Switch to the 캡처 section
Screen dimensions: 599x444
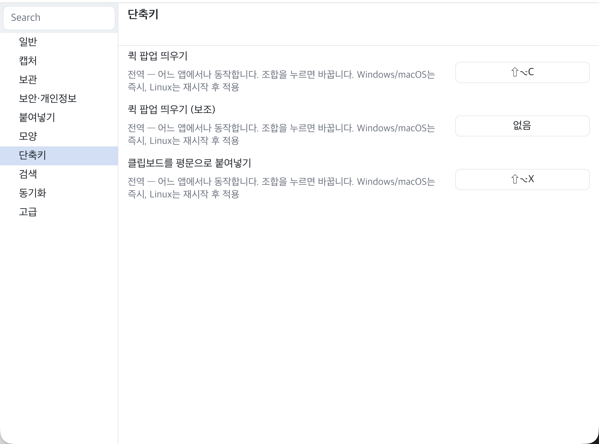click(x=59, y=61)
